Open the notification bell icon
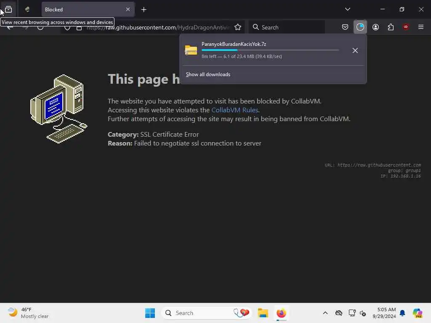Screen dimensions: 431x323 click(x=402, y=313)
